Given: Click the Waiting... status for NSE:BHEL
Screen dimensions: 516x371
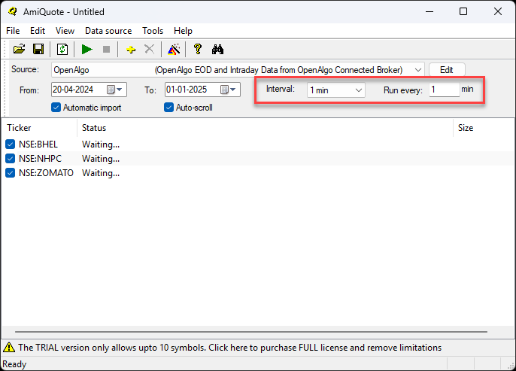Looking at the screenshot, I should [x=101, y=144].
